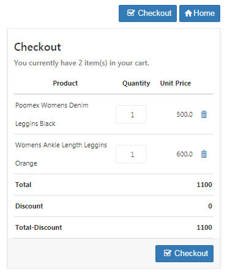Image resolution: width=227 pixels, height=272 pixels.
Task: Click the 500.0 unit price value
Action: coord(185,114)
